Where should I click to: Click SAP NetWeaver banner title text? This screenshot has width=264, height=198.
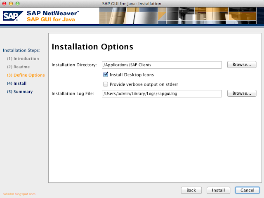(x=53, y=13)
